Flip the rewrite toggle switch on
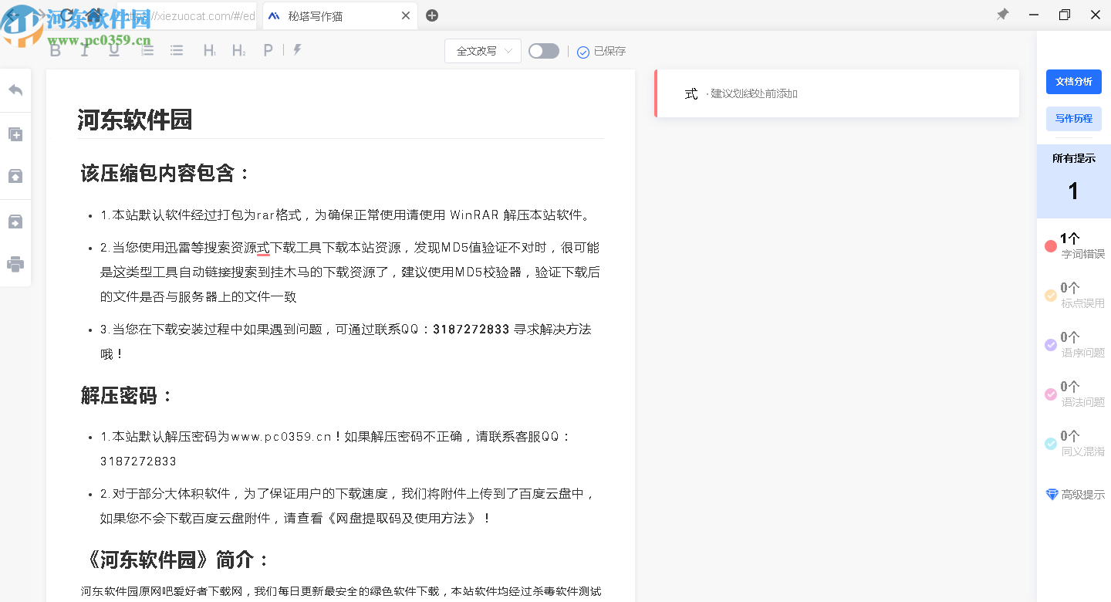Screen dimensions: 1111x602 coord(543,50)
